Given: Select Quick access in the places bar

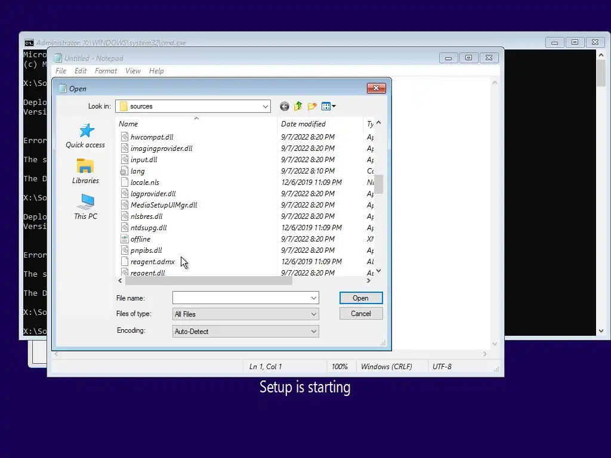Looking at the screenshot, I should (85, 137).
